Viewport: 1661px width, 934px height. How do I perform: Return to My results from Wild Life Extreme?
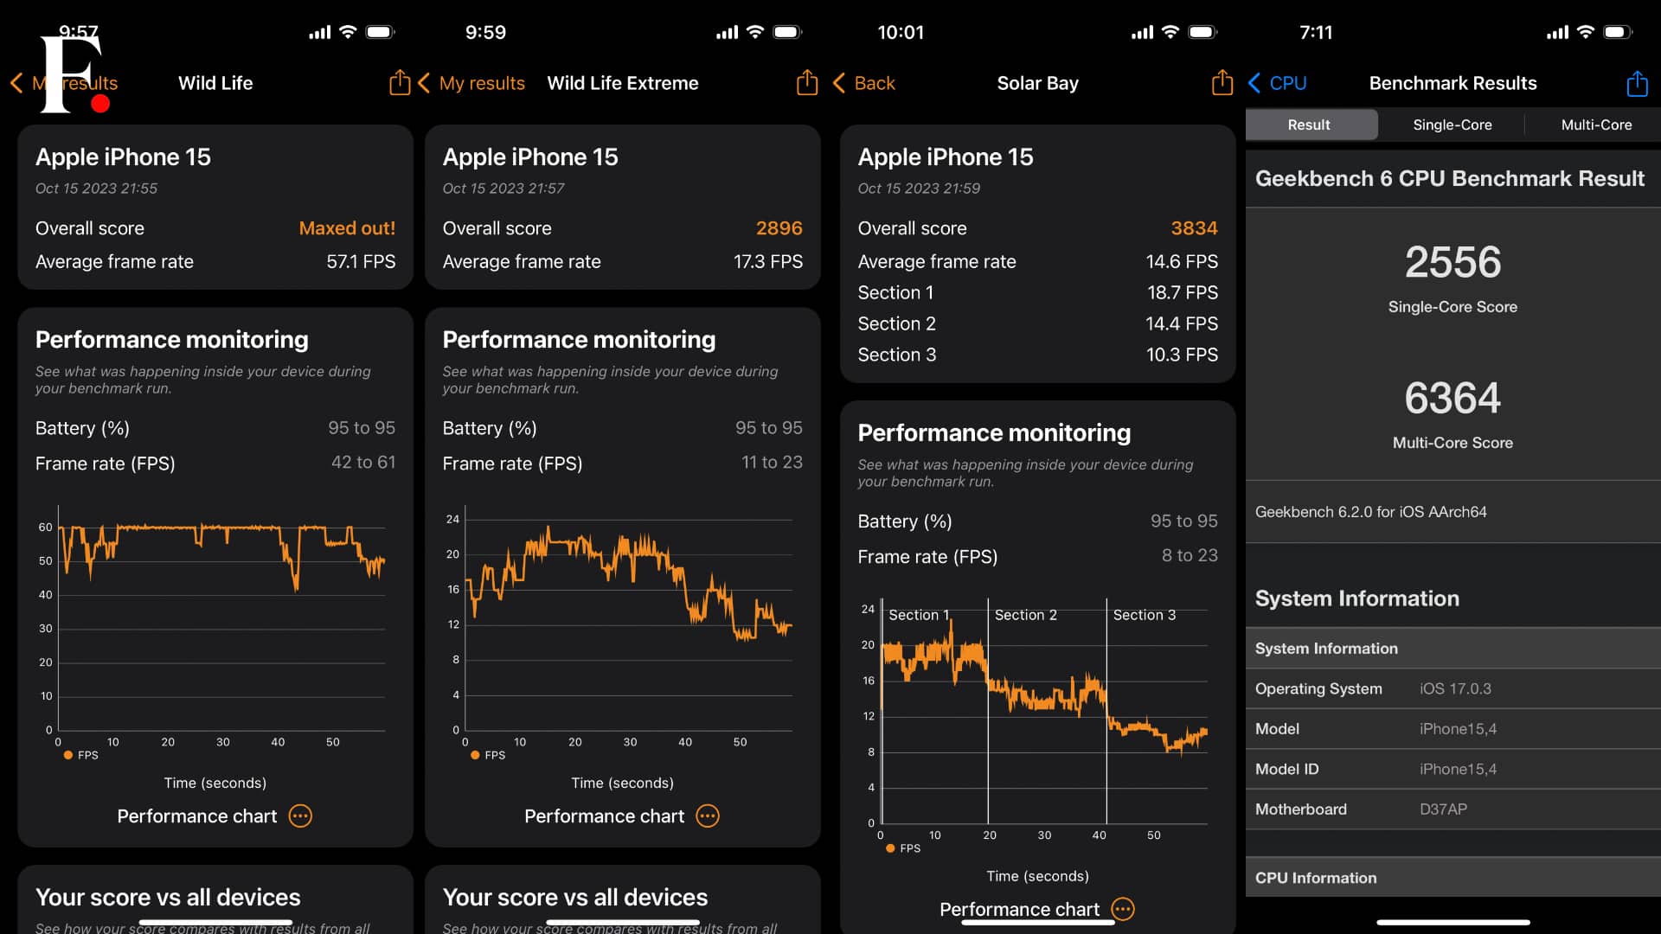pos(472,83)
